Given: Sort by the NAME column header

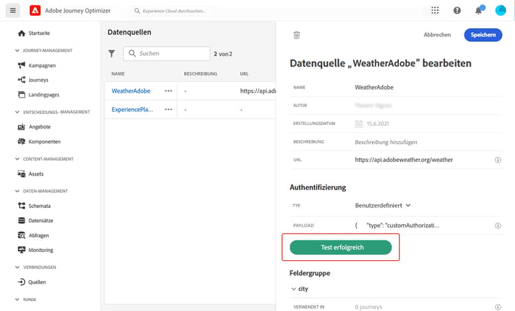Looking at the screenshot, I should 118,74.
